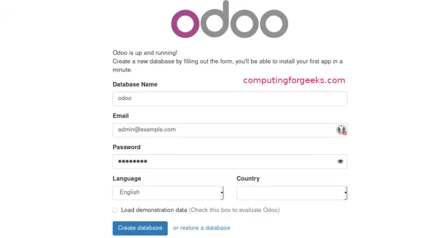Click the password manager icon in the Email field
The height and width of the screenshot is (238, 432).
(341, 130)
